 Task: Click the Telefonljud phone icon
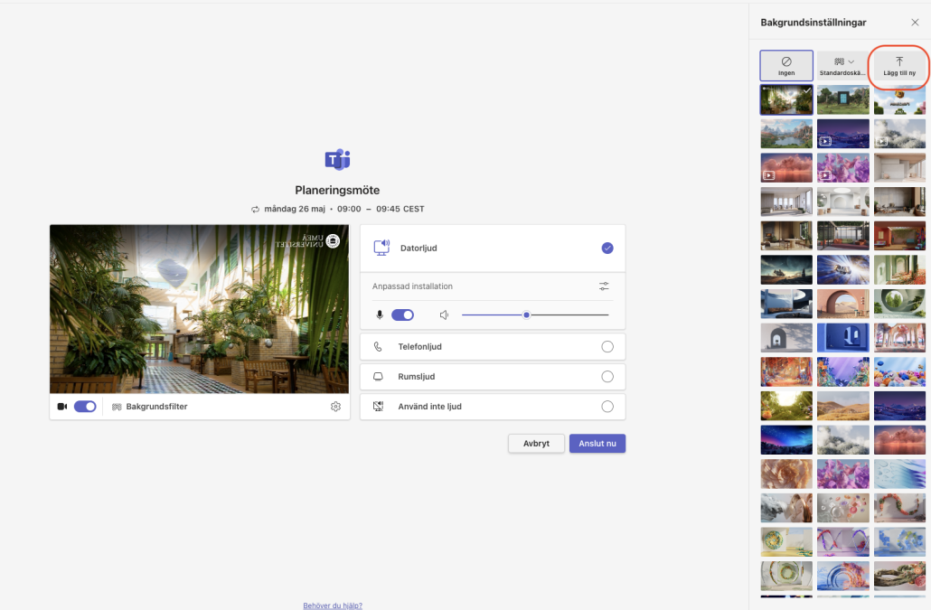(x=378, y=346)
